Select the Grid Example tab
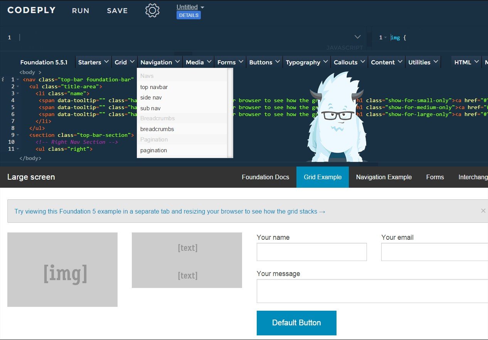This screenshot has width=488, height=340. point(323,177)
